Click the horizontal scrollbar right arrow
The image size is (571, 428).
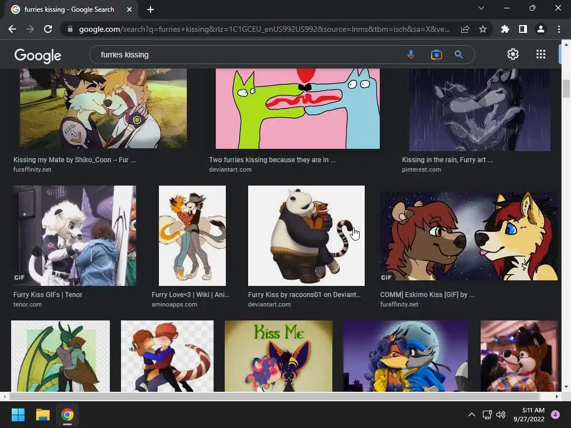[x=557, y=396]
